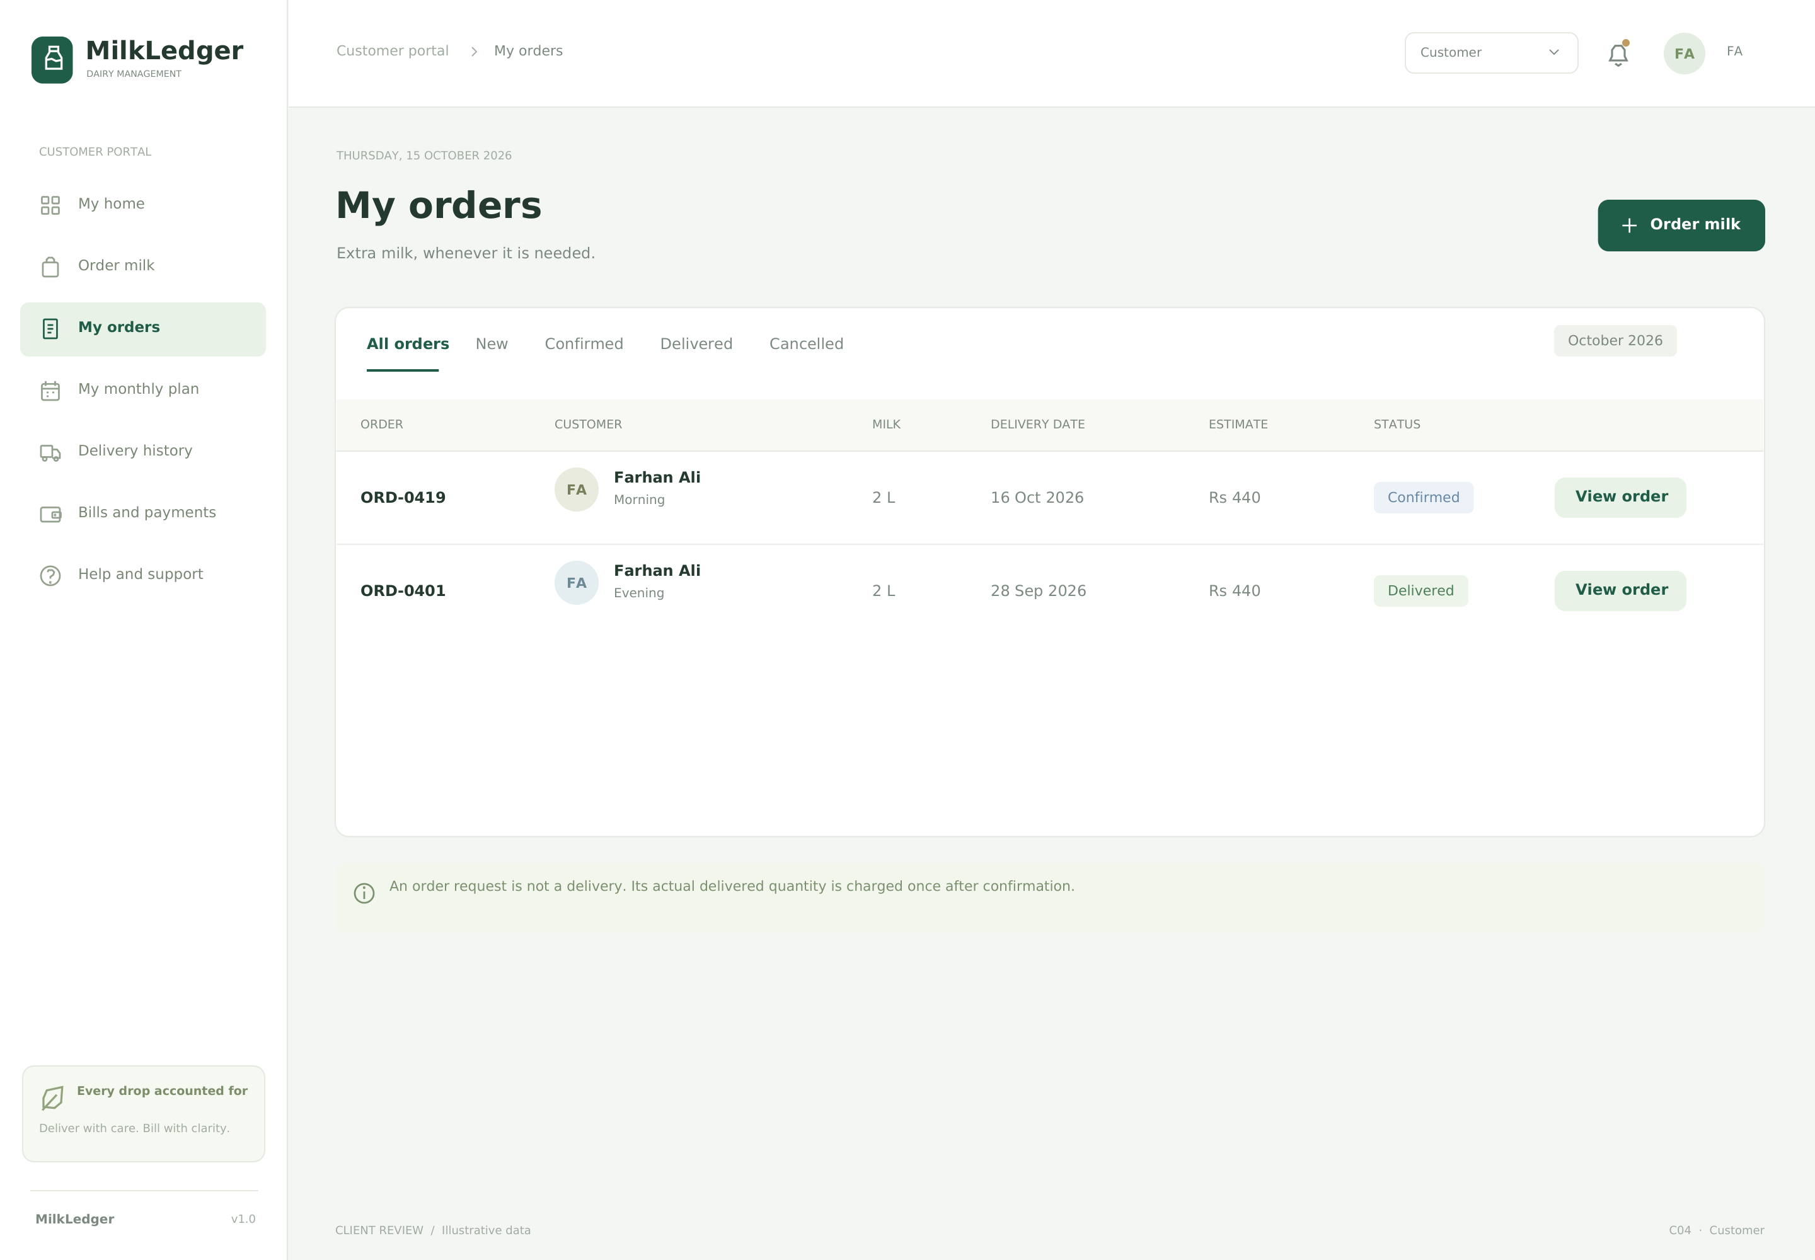Select the All orders tab
Image resolution: width=1815 pixels, height=1260 pixels.
(x=408, y=344)
